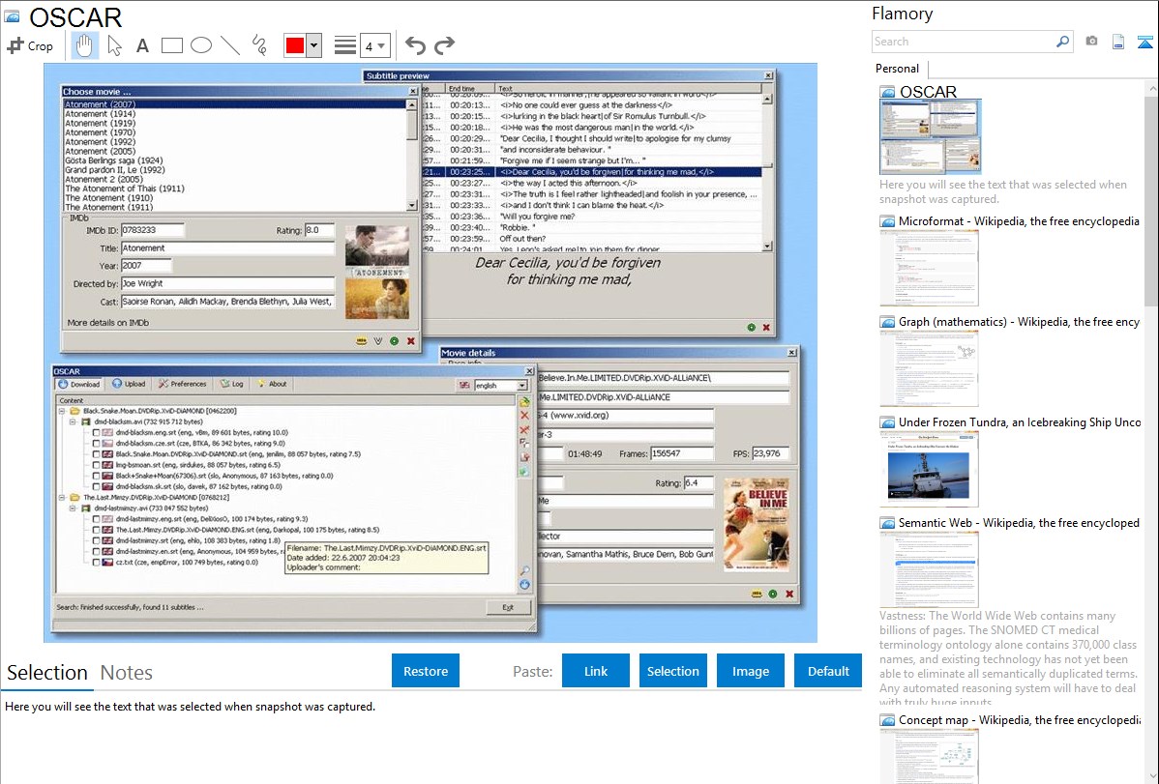
Task: Switch to the Notes tab
Action: (127, 672)
